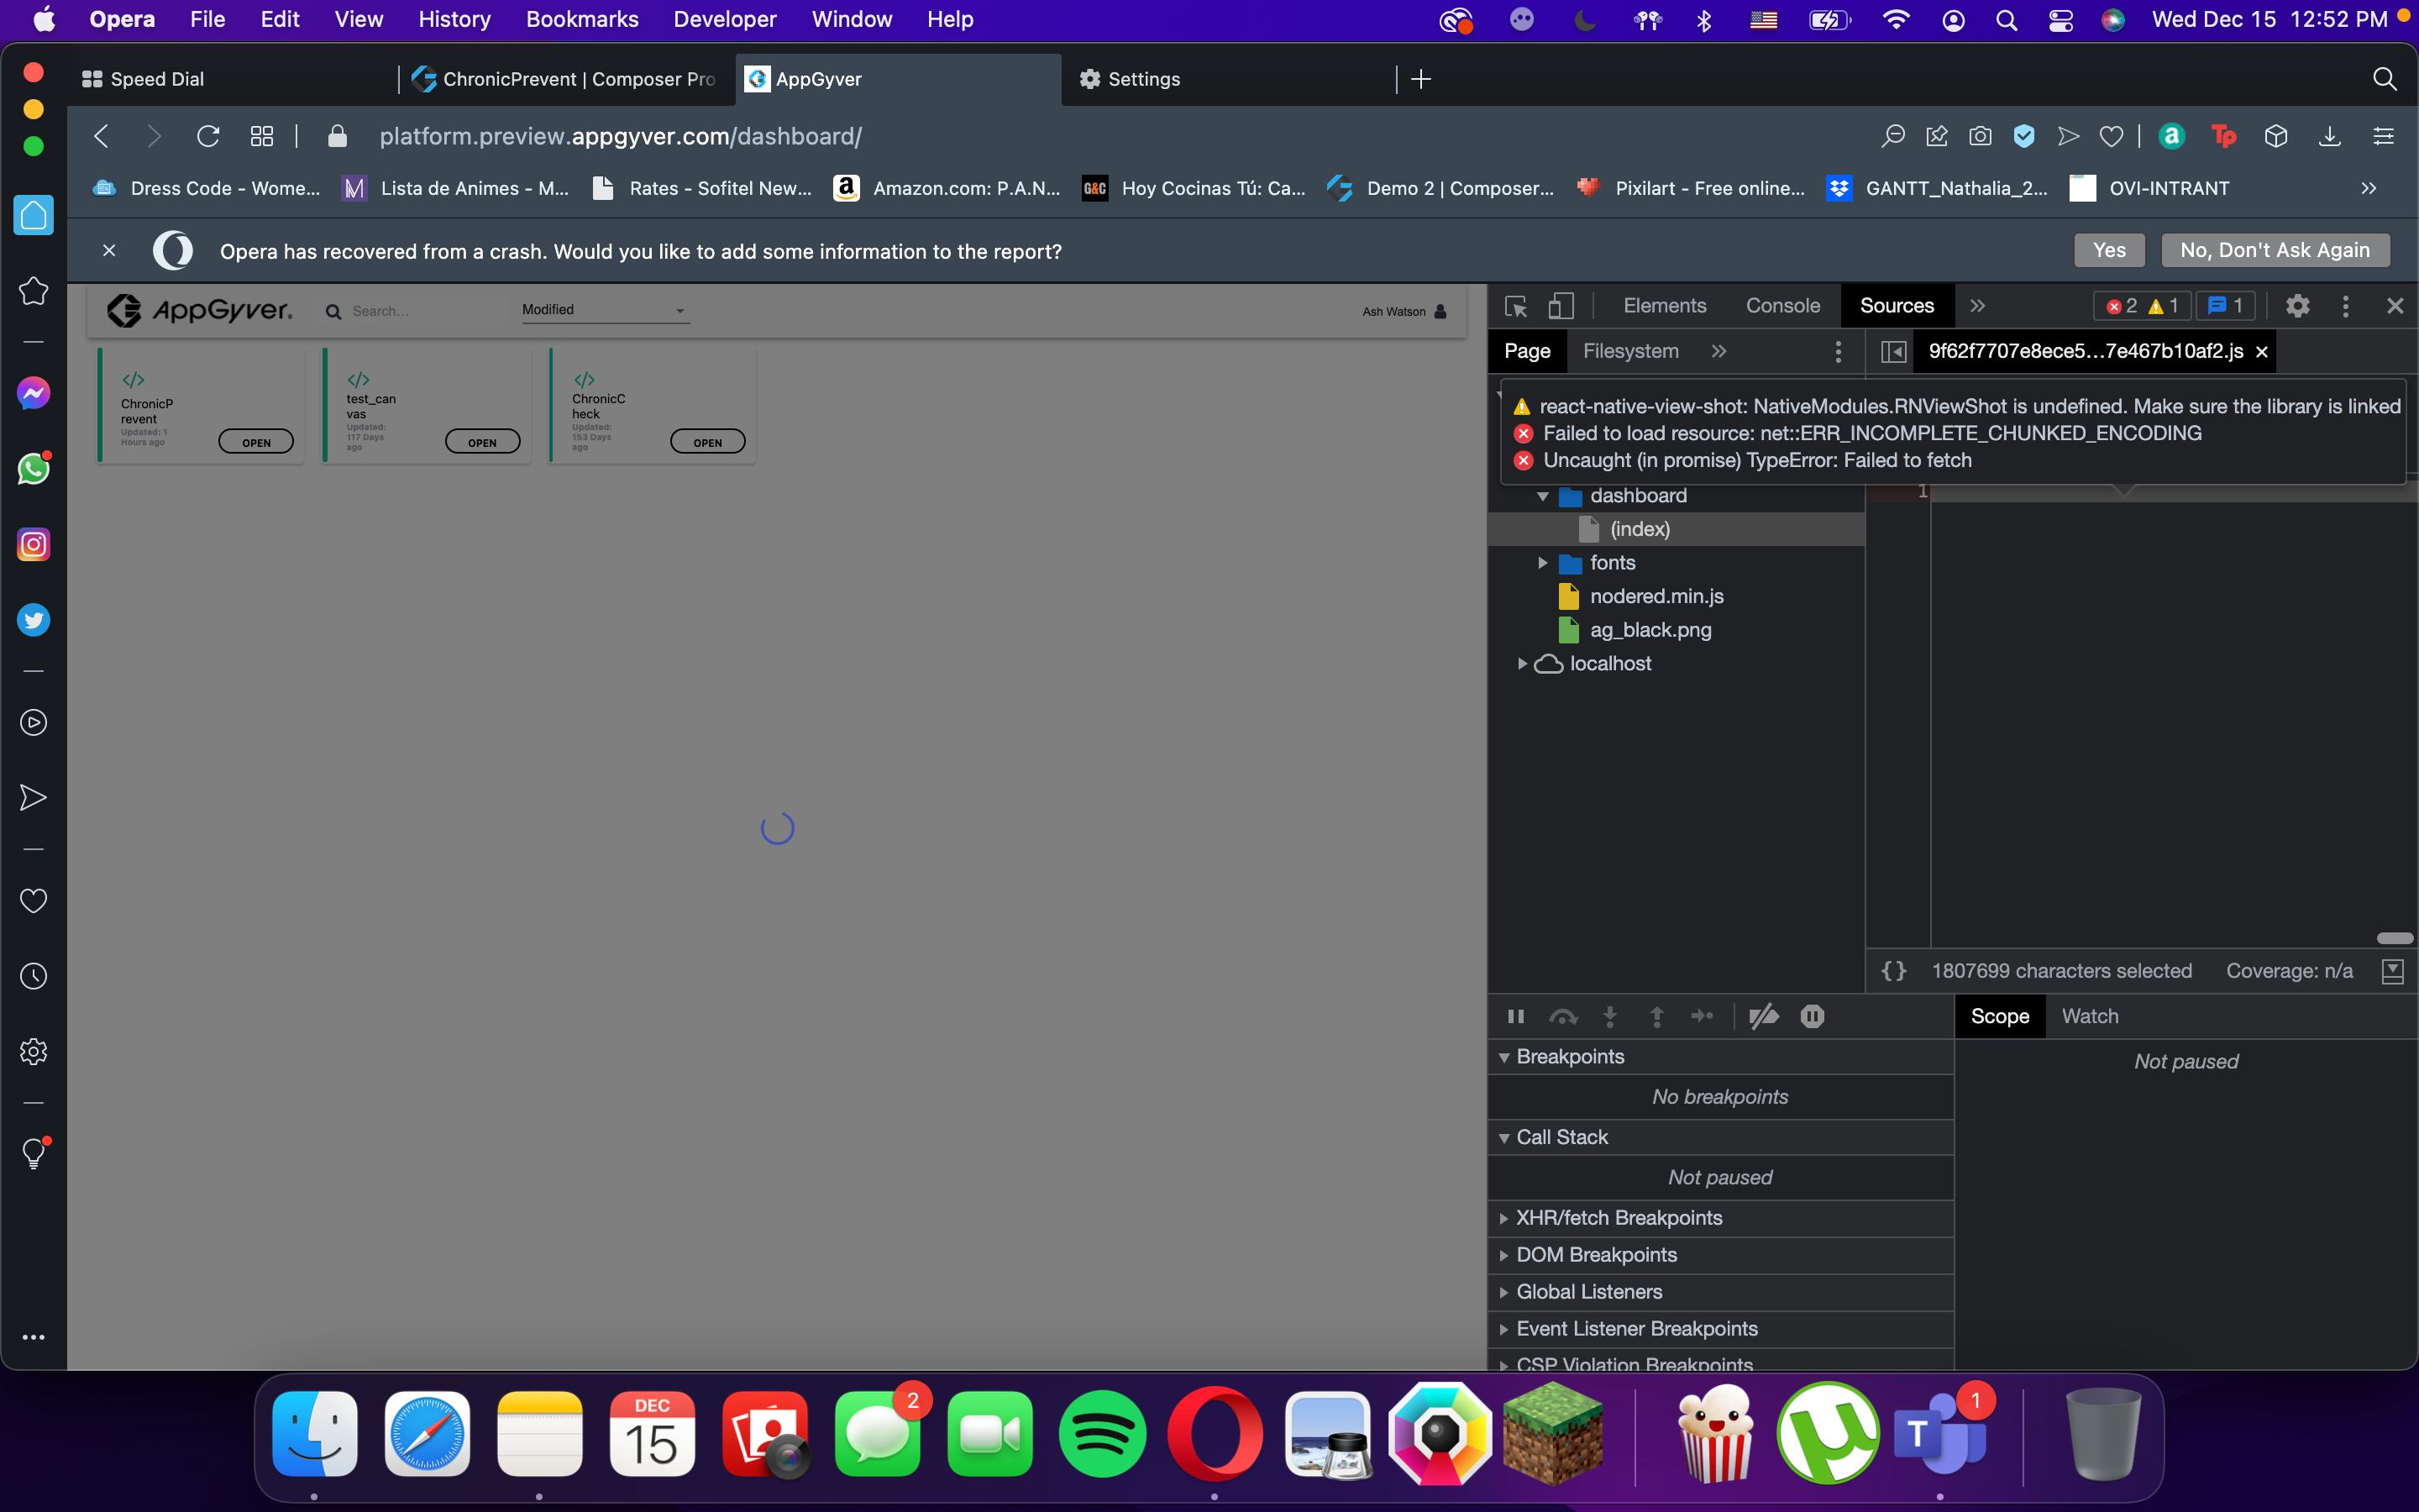This screenshot has height=1512, width=2419.
Task: Open Finder from the Dock
Action: (315, 1434)
